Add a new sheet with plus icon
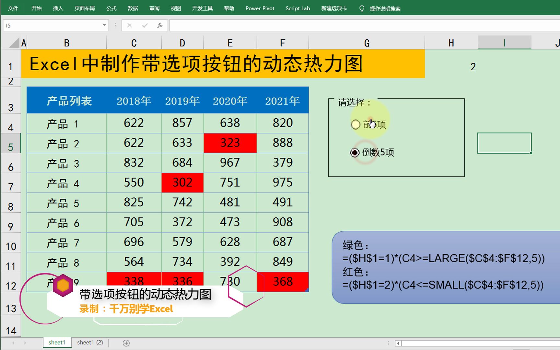 (x=126, y=343)
